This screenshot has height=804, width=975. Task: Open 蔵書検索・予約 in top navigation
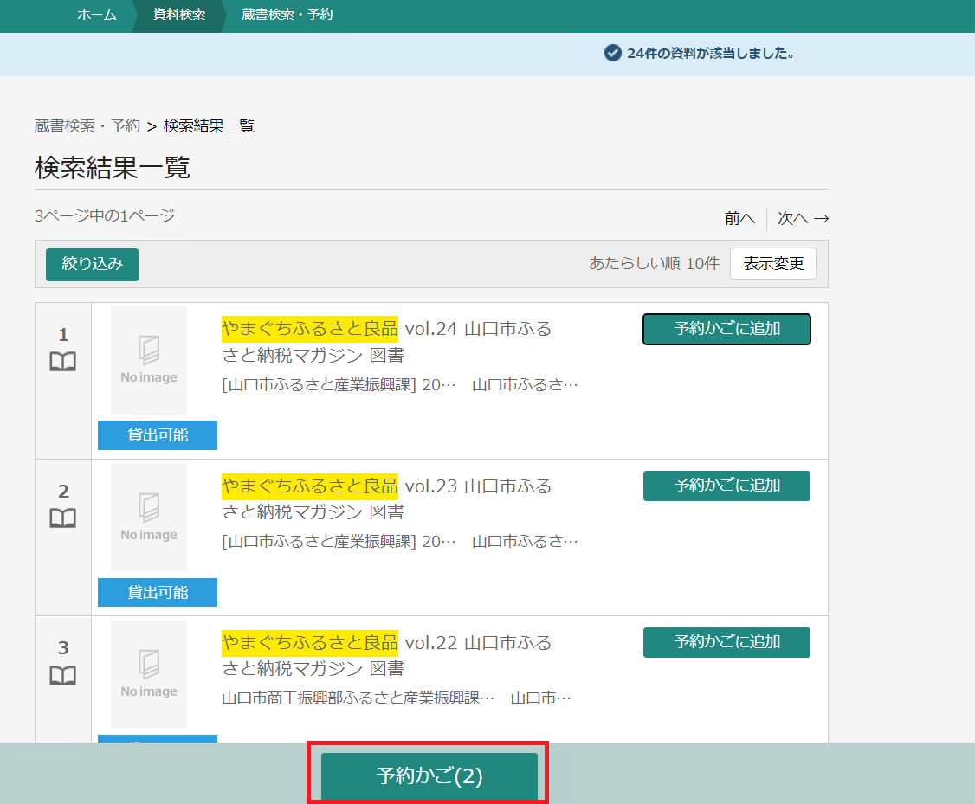pos(287,15)
